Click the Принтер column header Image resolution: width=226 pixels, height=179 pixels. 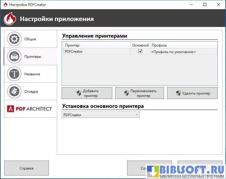pos(72,45)
